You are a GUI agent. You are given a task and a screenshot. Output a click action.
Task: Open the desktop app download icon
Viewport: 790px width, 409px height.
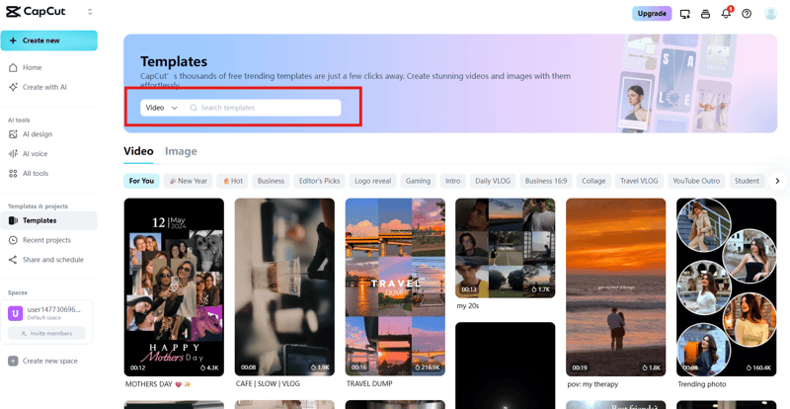[x=684, y=14]
